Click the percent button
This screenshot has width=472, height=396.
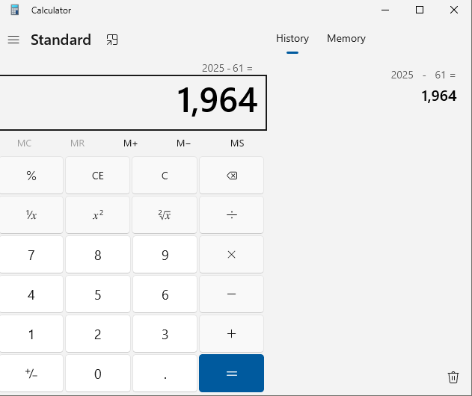[31, 176]
